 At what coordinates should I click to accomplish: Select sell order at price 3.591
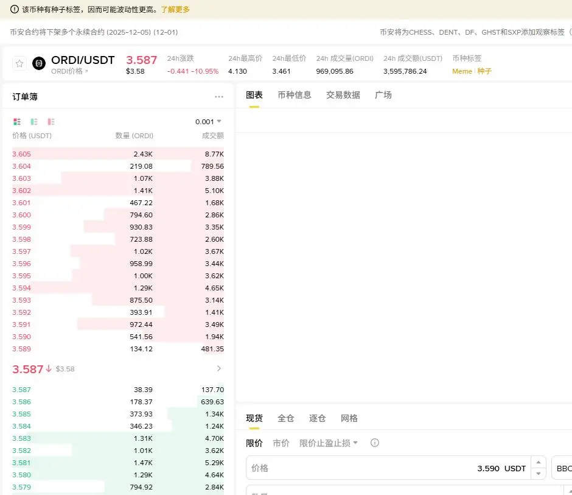(x=118, y=325)
